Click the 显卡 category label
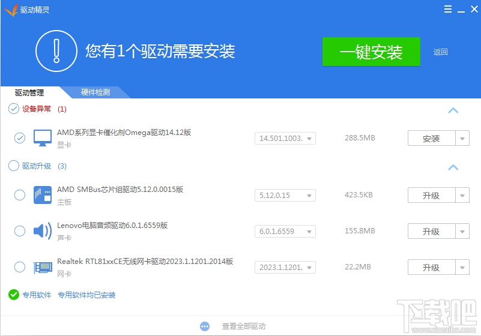Image resolution: width=481 pixels, height=336 pixels. (x=64, y=145)
